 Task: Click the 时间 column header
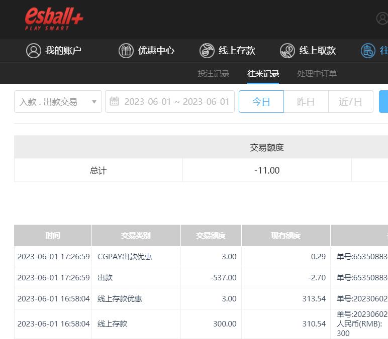[x=53, y=236]
